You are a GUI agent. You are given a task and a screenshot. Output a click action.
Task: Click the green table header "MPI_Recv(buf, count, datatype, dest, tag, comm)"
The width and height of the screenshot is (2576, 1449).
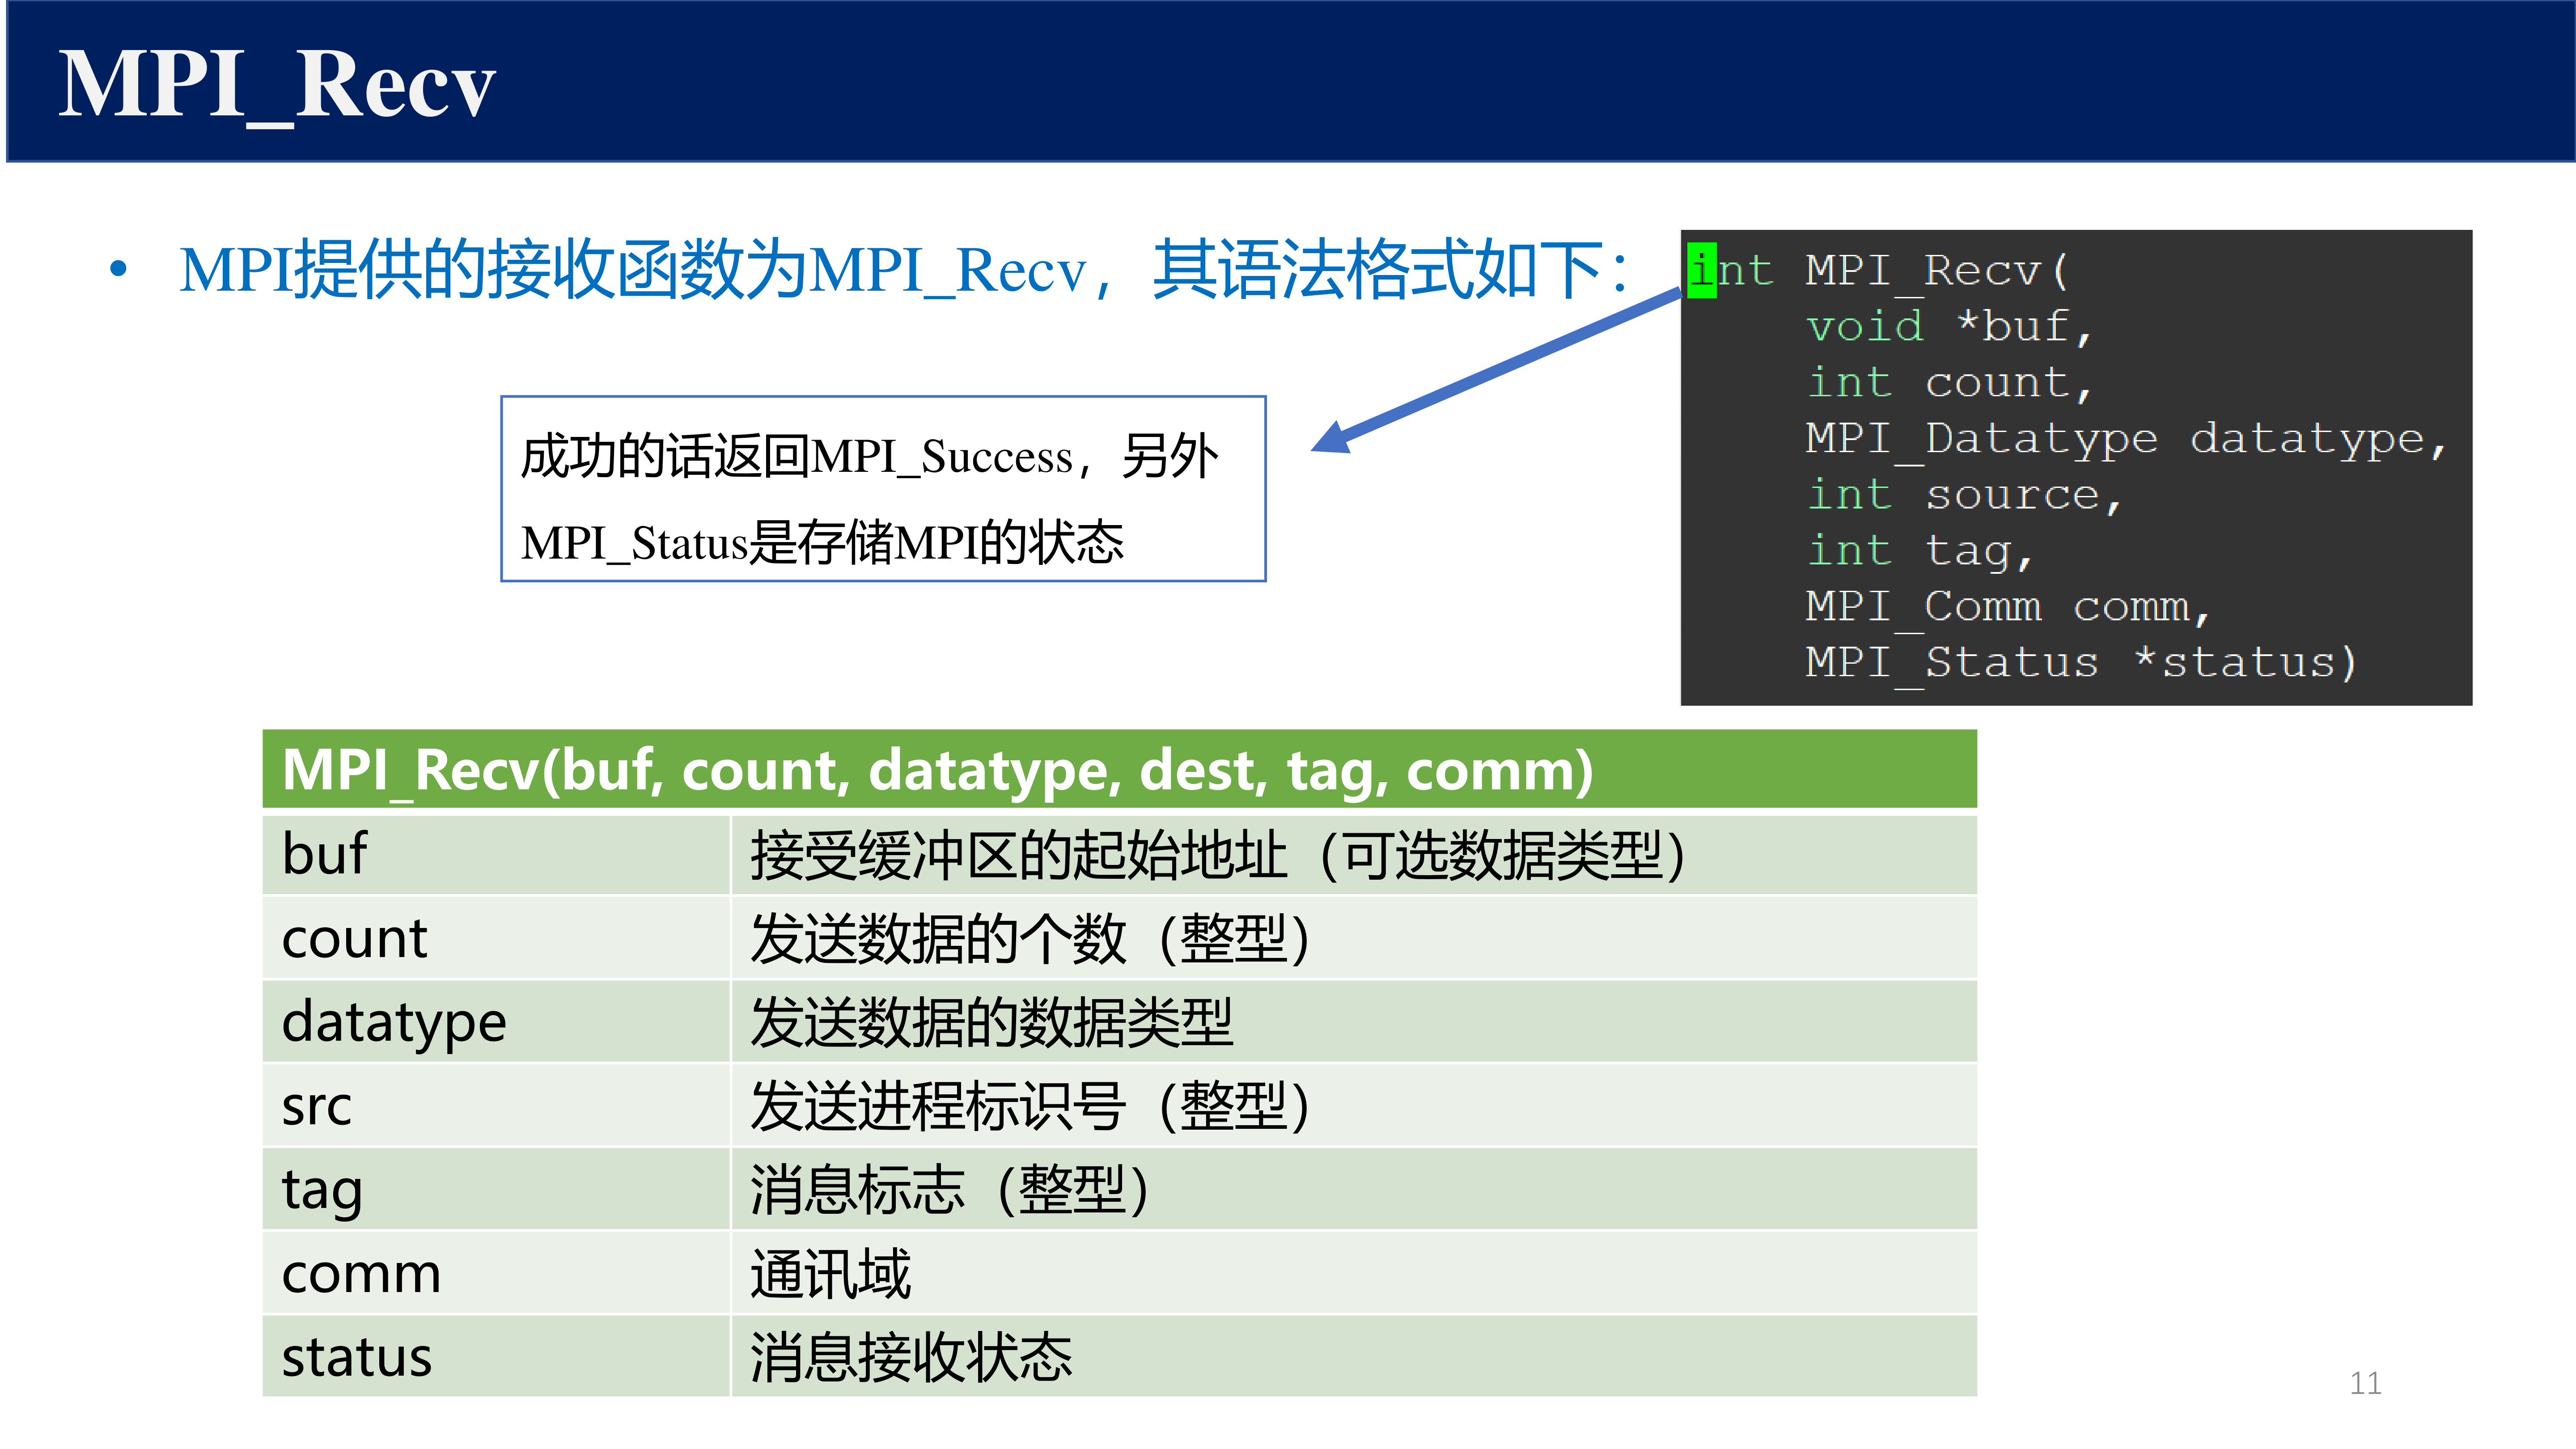tap(1119, 769)
